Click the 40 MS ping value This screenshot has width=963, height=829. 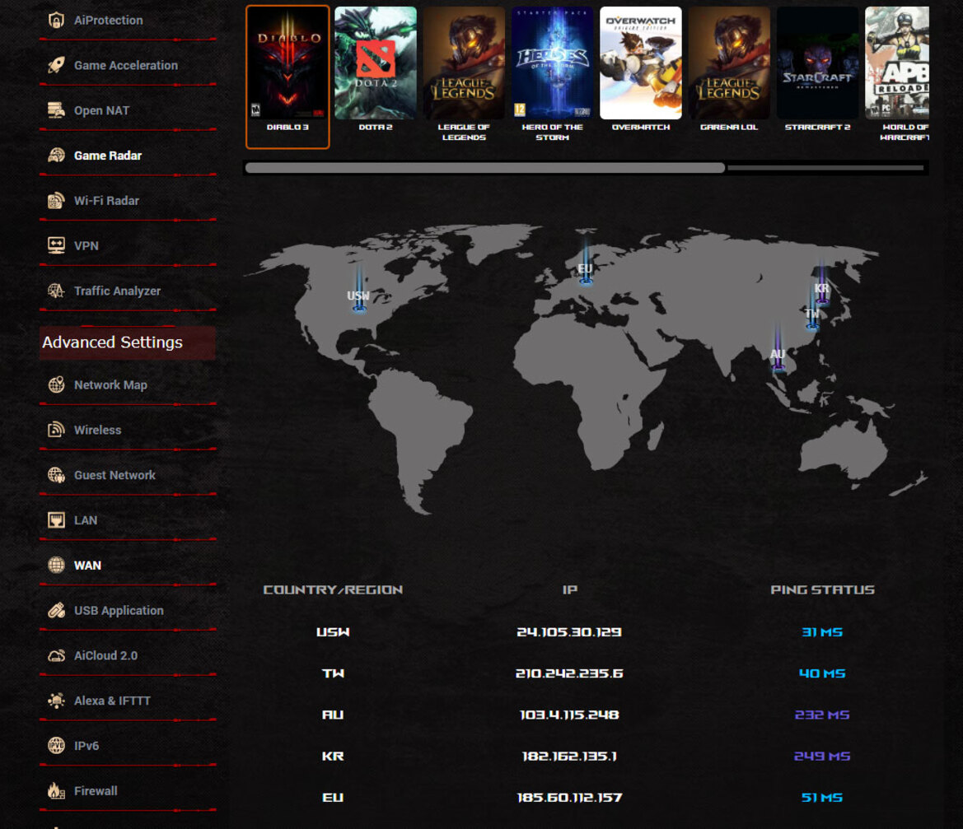(x=822, y=673)
